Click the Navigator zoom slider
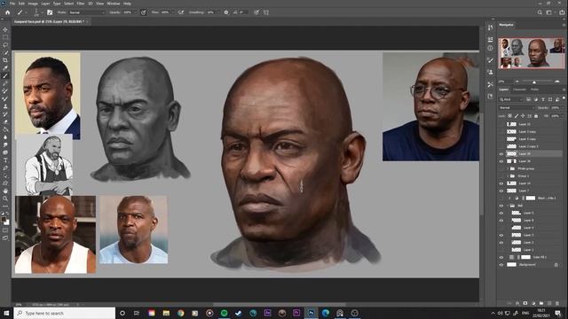The width and height of the screenshot is (568, 319). coord(534,82)
